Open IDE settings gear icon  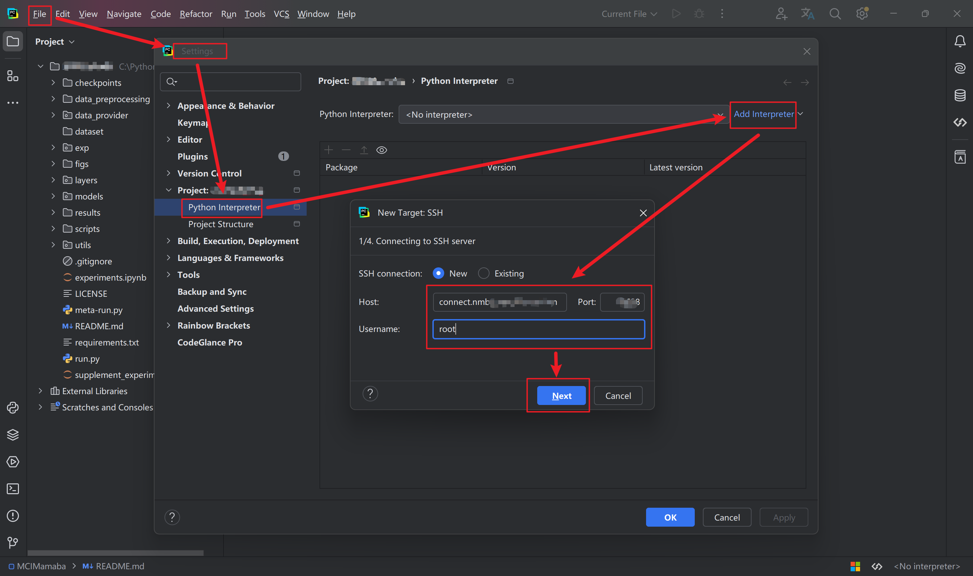862,14
